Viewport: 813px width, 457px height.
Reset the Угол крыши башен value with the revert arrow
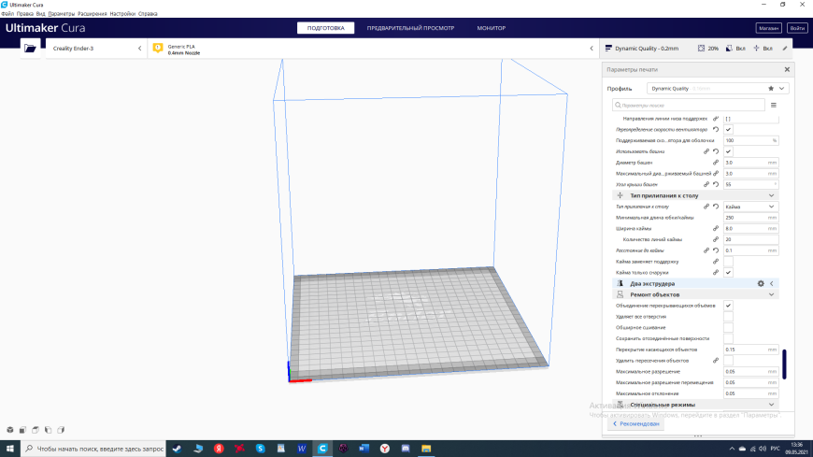(x=716, y=185)
